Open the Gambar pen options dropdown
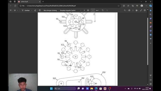 31,10
